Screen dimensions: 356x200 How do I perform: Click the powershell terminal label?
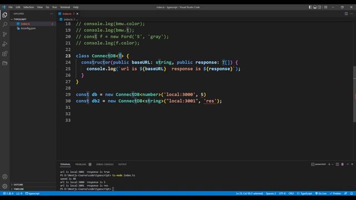(318, 164)
